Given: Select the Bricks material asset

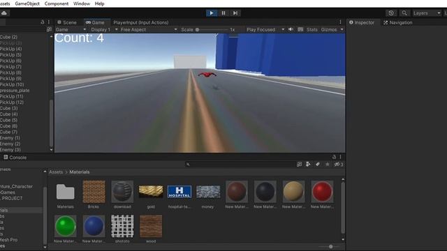Looking at the screenshot, I should (94, 195).
